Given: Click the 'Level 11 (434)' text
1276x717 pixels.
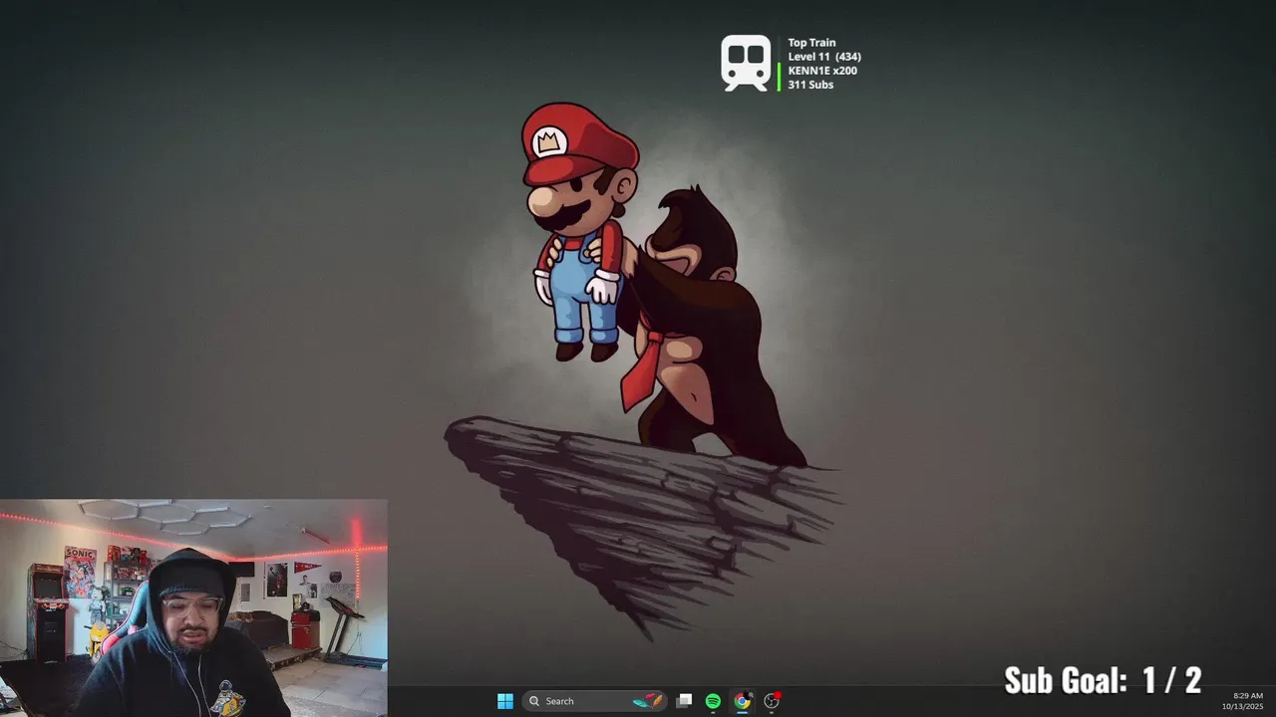Looking at the screenshot, I should 824,57.
